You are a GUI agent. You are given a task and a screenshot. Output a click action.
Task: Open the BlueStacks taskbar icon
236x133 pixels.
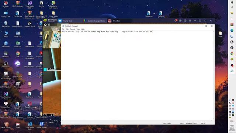(232, 59)
